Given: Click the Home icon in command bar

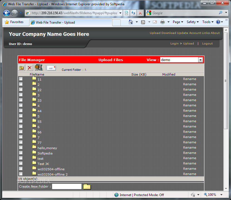Looking at the screenshot, I should [131, 22].
